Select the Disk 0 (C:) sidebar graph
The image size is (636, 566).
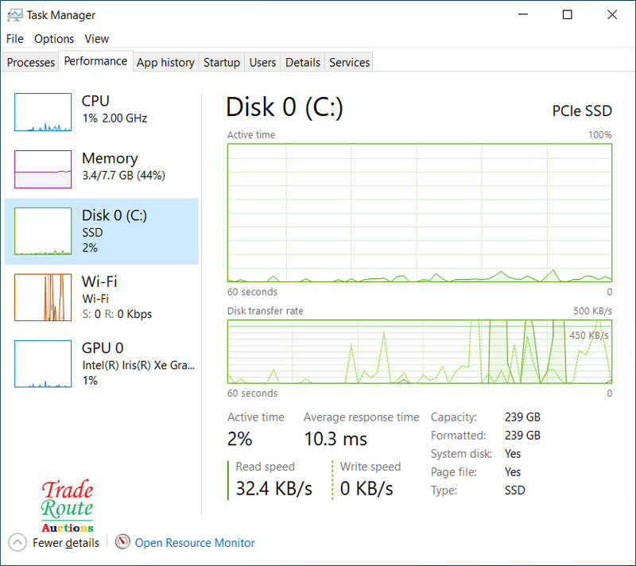[43, 231]
